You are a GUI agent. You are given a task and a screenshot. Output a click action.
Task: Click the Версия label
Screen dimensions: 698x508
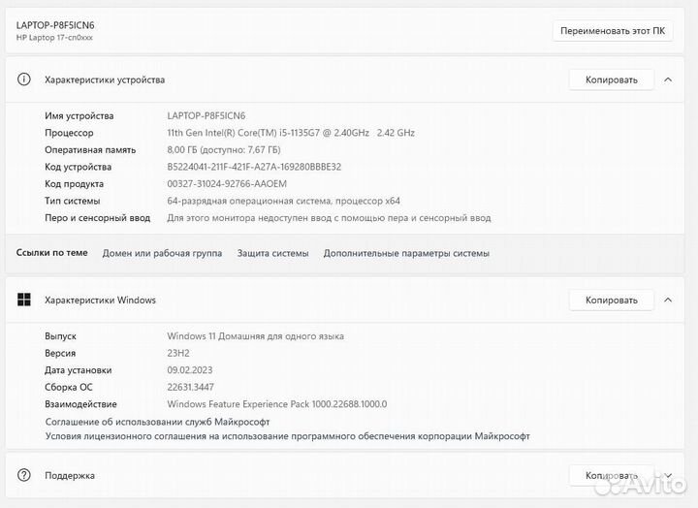pyautogui.click(x=60, y=353)
